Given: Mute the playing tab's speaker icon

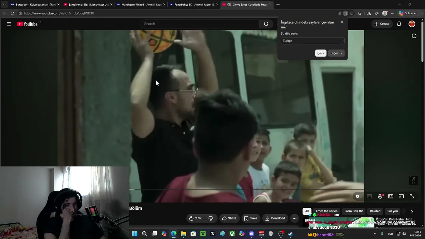Looking at the screenshot, I should (x=229, y=5).
